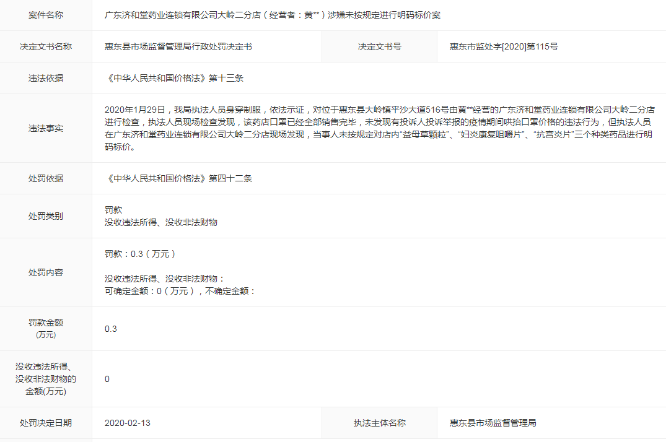Click the fine amount value 0.3
The width and height of the screenshot is (666, 442).
tap(111, 329)
